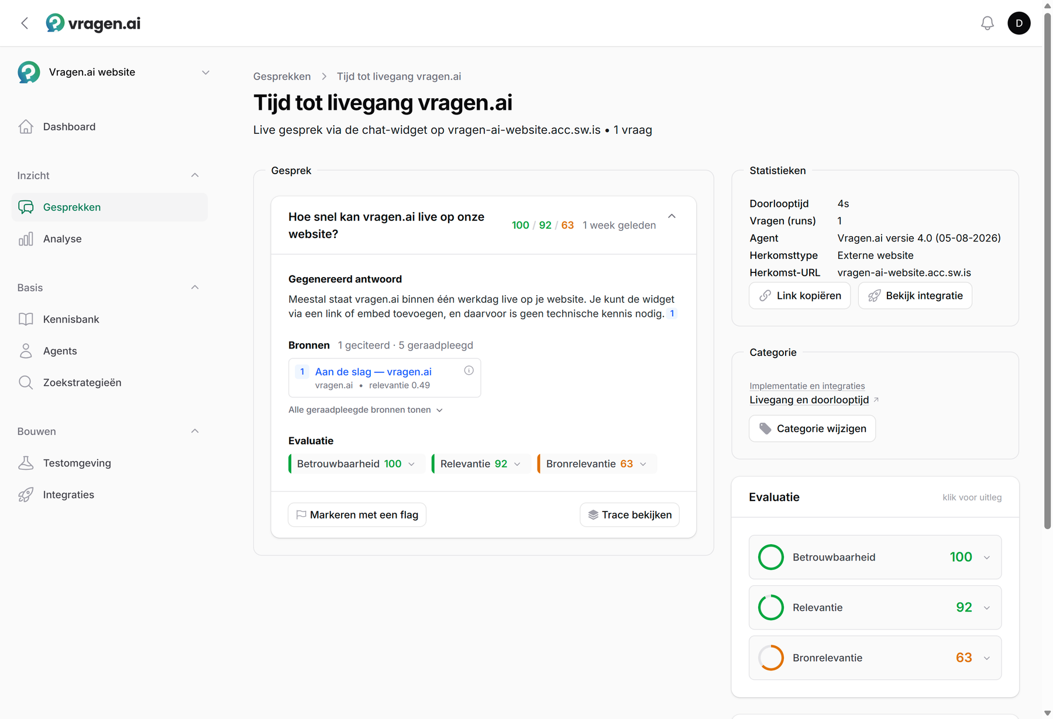The width and height of the screenshot is (1053, 719).
Task: Open Testomgeving in the sidebar
Action: pyautogui.click(x=109, y=464)
